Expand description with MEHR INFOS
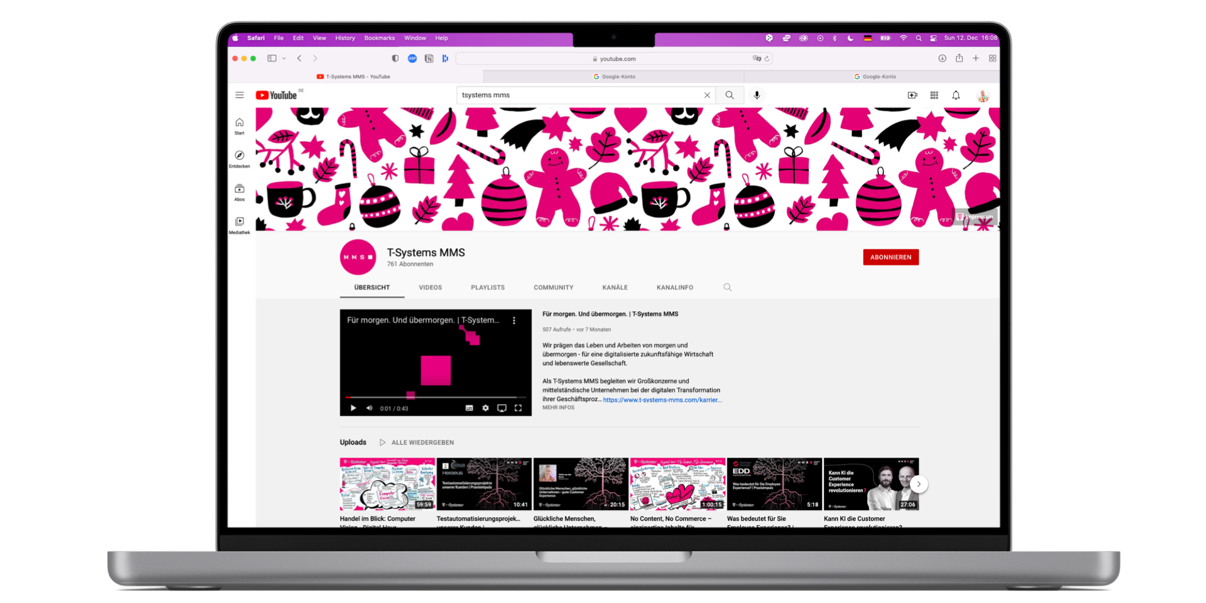Image resolution: width=1206 pixels, height=603 pixels. (558, 408)
